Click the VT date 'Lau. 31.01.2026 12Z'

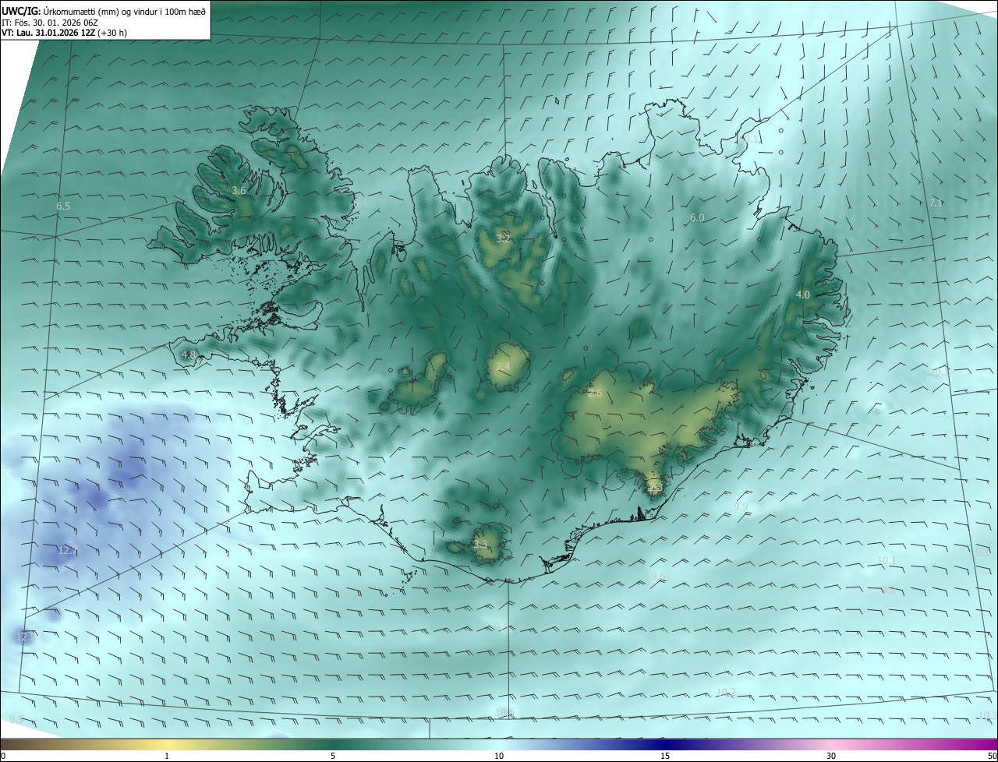(x=55, y=33)
